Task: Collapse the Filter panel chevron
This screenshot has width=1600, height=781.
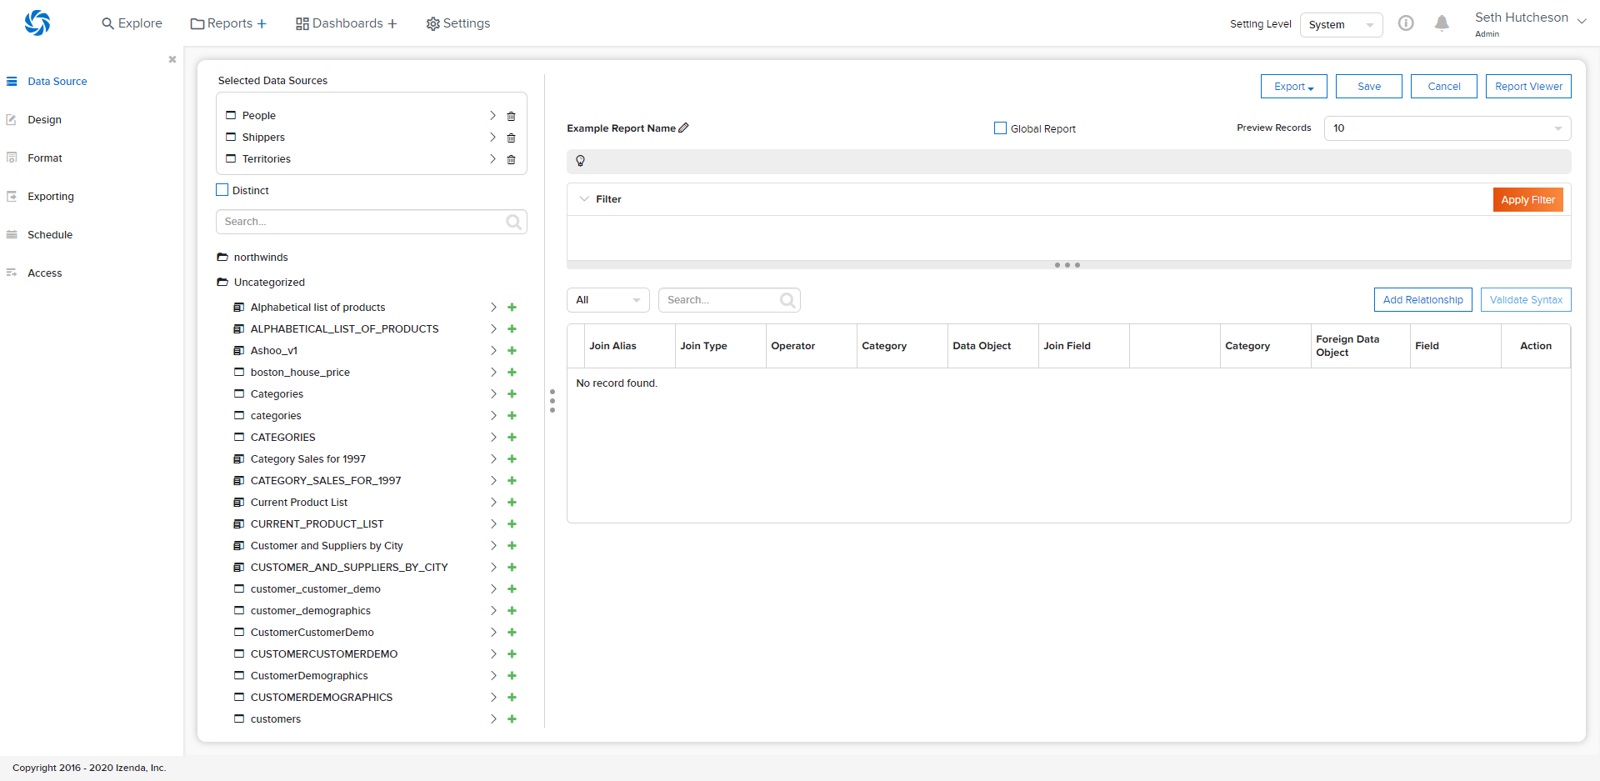Action: pyautogui.click(x=584, y=199)
